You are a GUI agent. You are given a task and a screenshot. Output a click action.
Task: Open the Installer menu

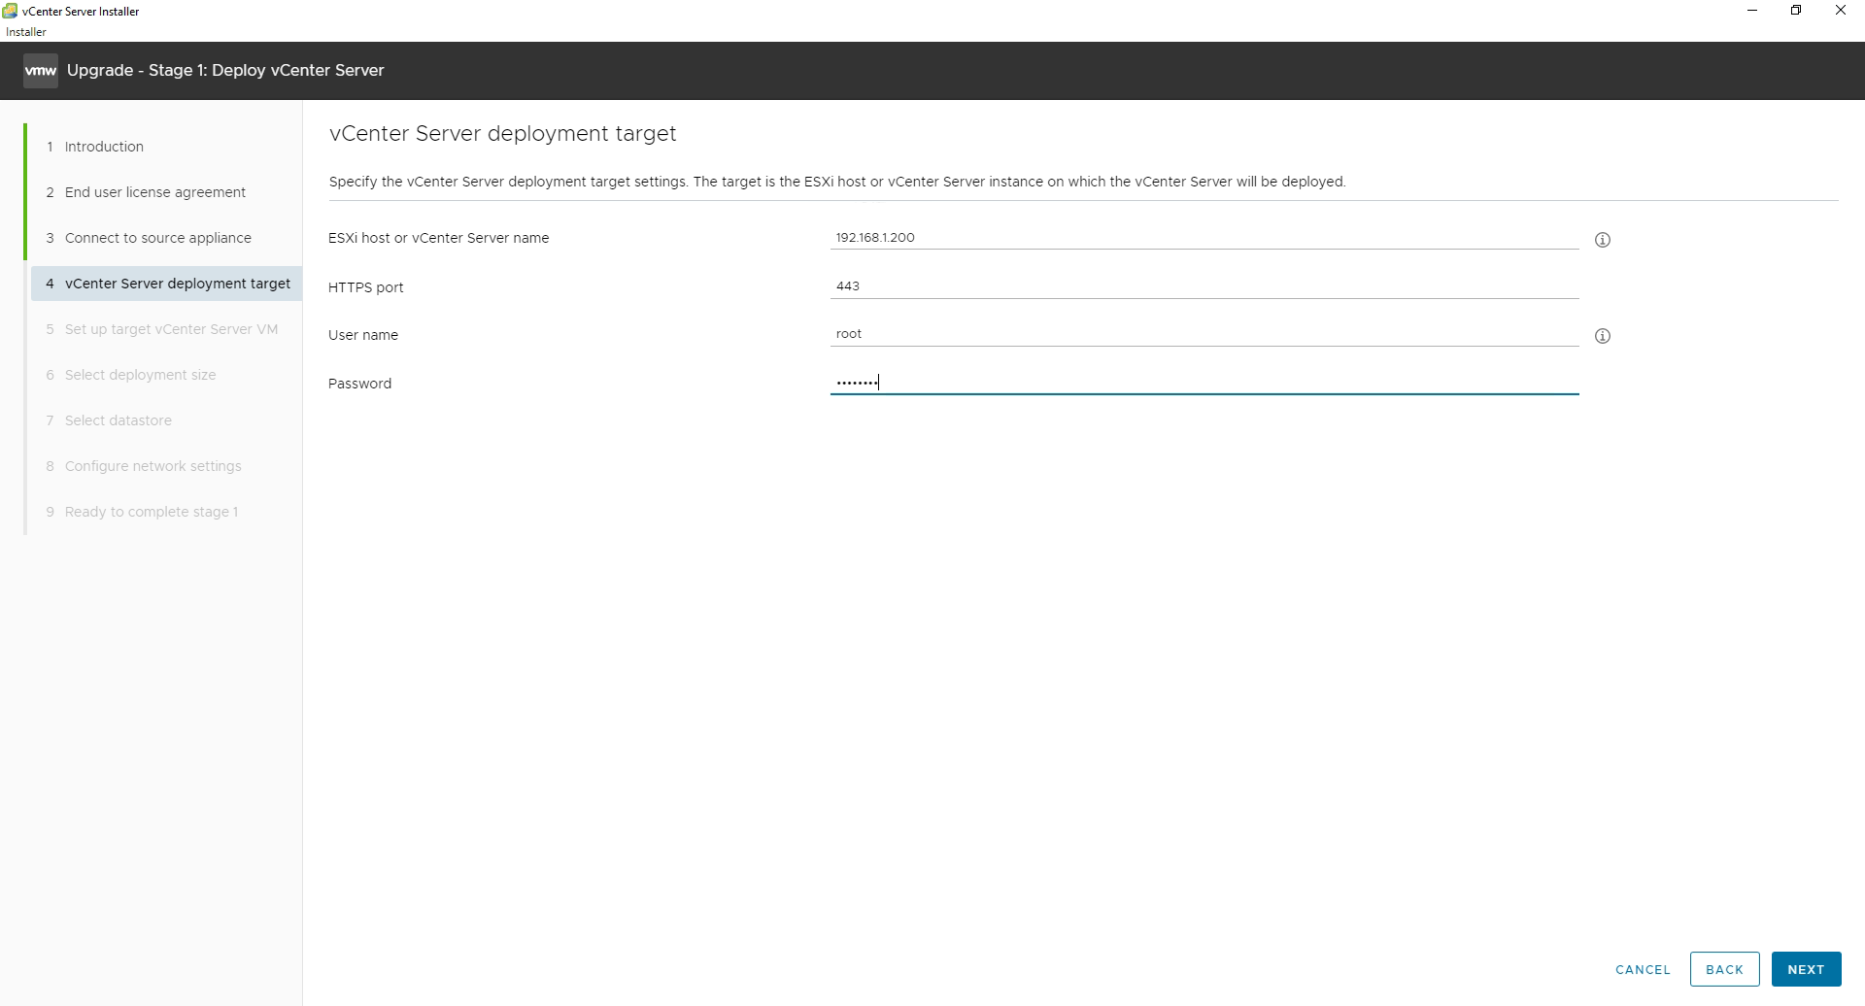pos(26,31)
